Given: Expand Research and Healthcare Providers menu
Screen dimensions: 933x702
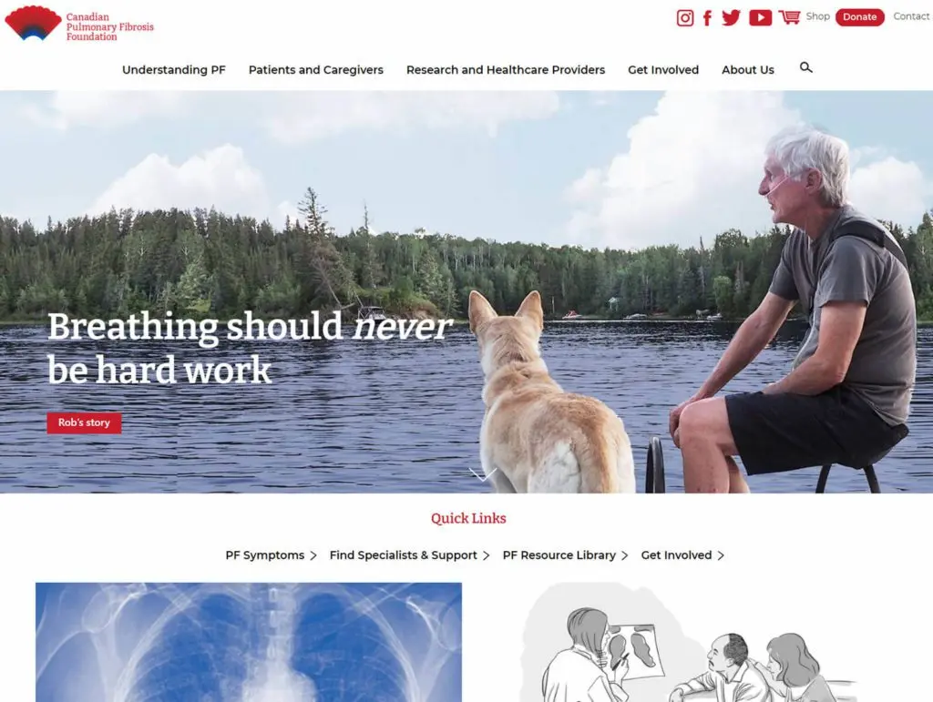Looking at the screenshot, I should [x=506, y=70].
